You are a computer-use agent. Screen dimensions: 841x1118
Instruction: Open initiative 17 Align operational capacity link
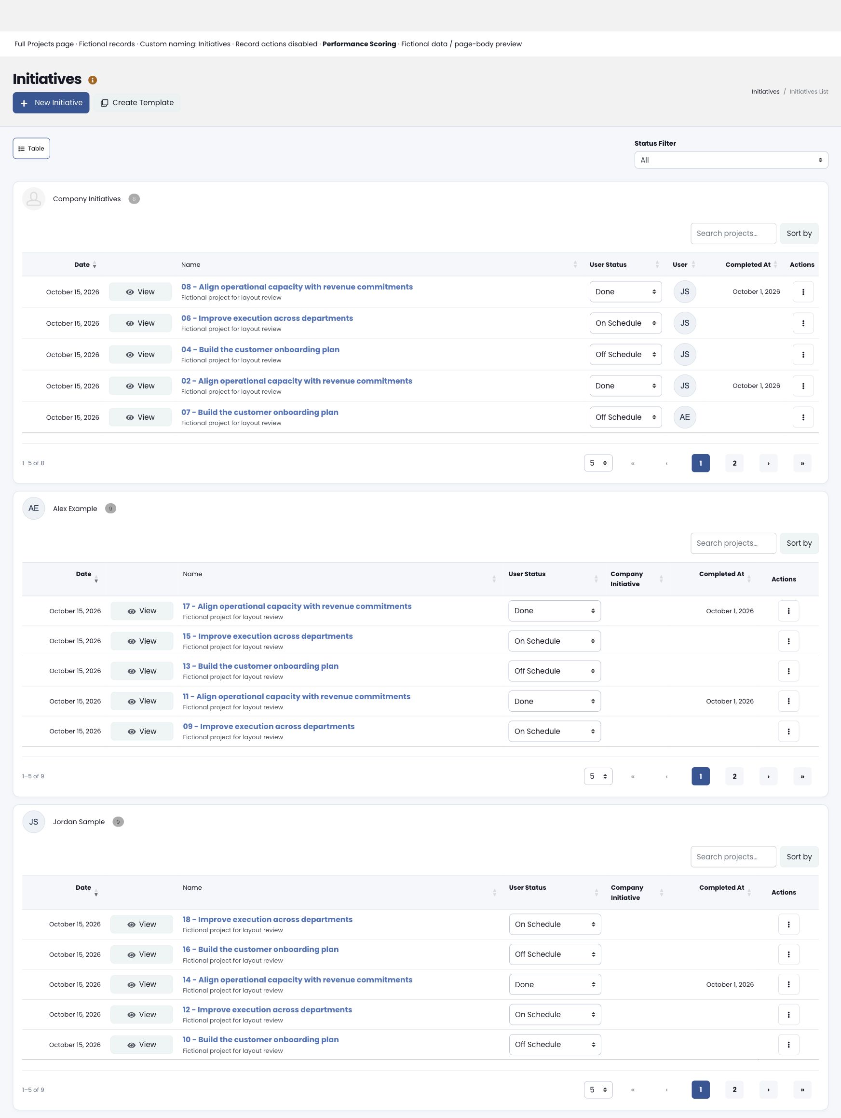[x=297, y=607]
